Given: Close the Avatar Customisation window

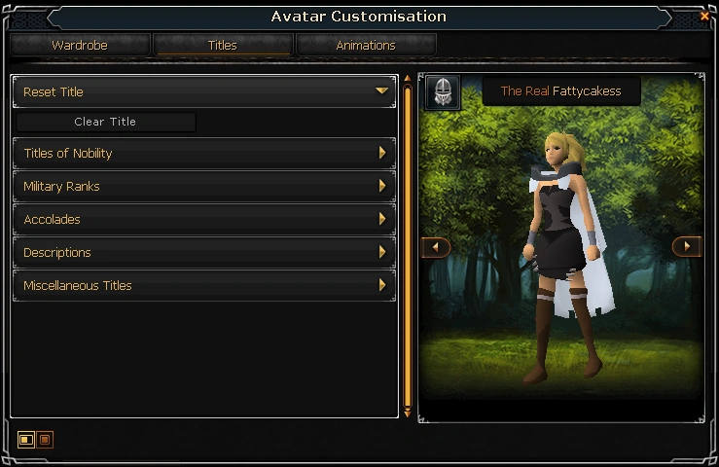Looking at the screenshot, I should coord(704,17).
